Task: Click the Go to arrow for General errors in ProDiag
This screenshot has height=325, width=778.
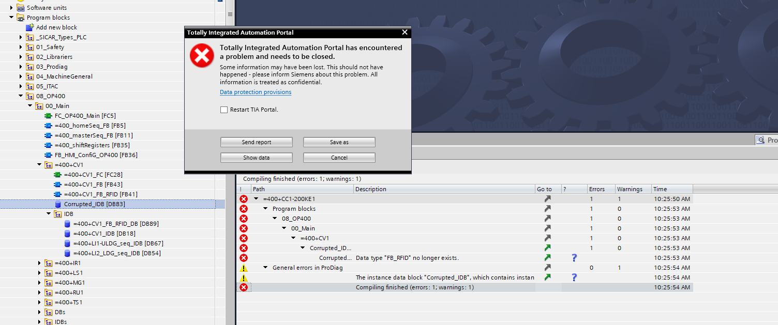Action: click(x=548, y=268)
